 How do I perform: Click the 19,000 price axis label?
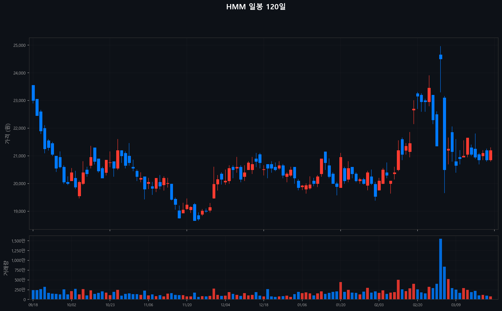click(19, 211)
